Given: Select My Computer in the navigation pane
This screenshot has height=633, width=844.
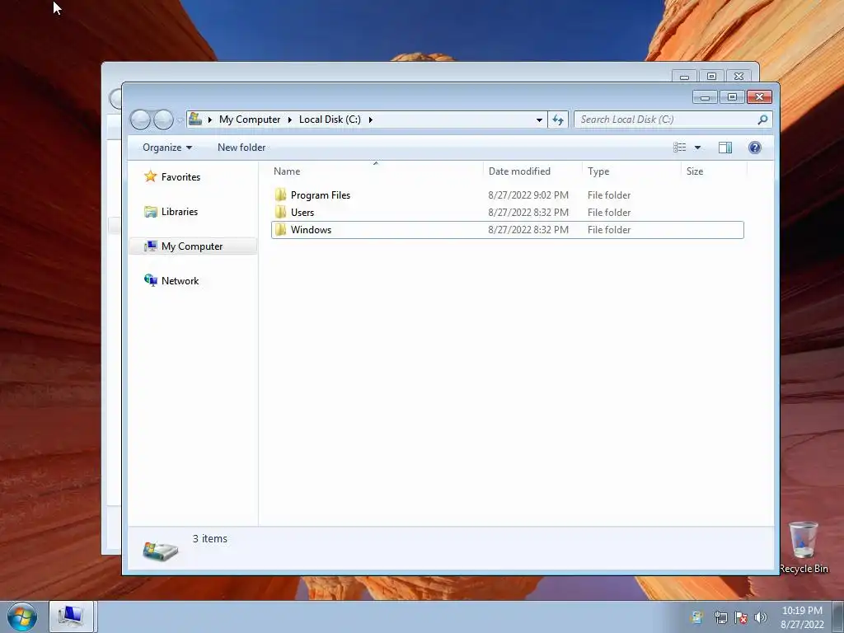Looking at the screenshot, I should coord(191,246).
